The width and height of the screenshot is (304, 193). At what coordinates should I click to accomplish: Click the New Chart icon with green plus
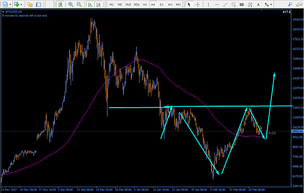(17, 4)
